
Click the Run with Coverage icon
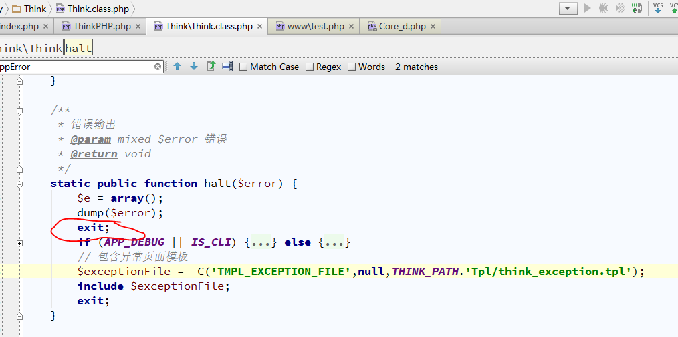click(x=620, y=8)
